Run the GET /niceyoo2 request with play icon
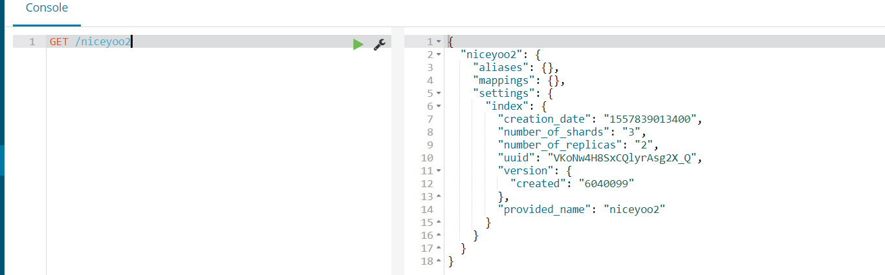 [x=358, y=44]
